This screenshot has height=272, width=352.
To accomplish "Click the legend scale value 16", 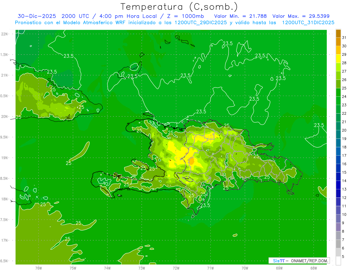I will point(344,164).
